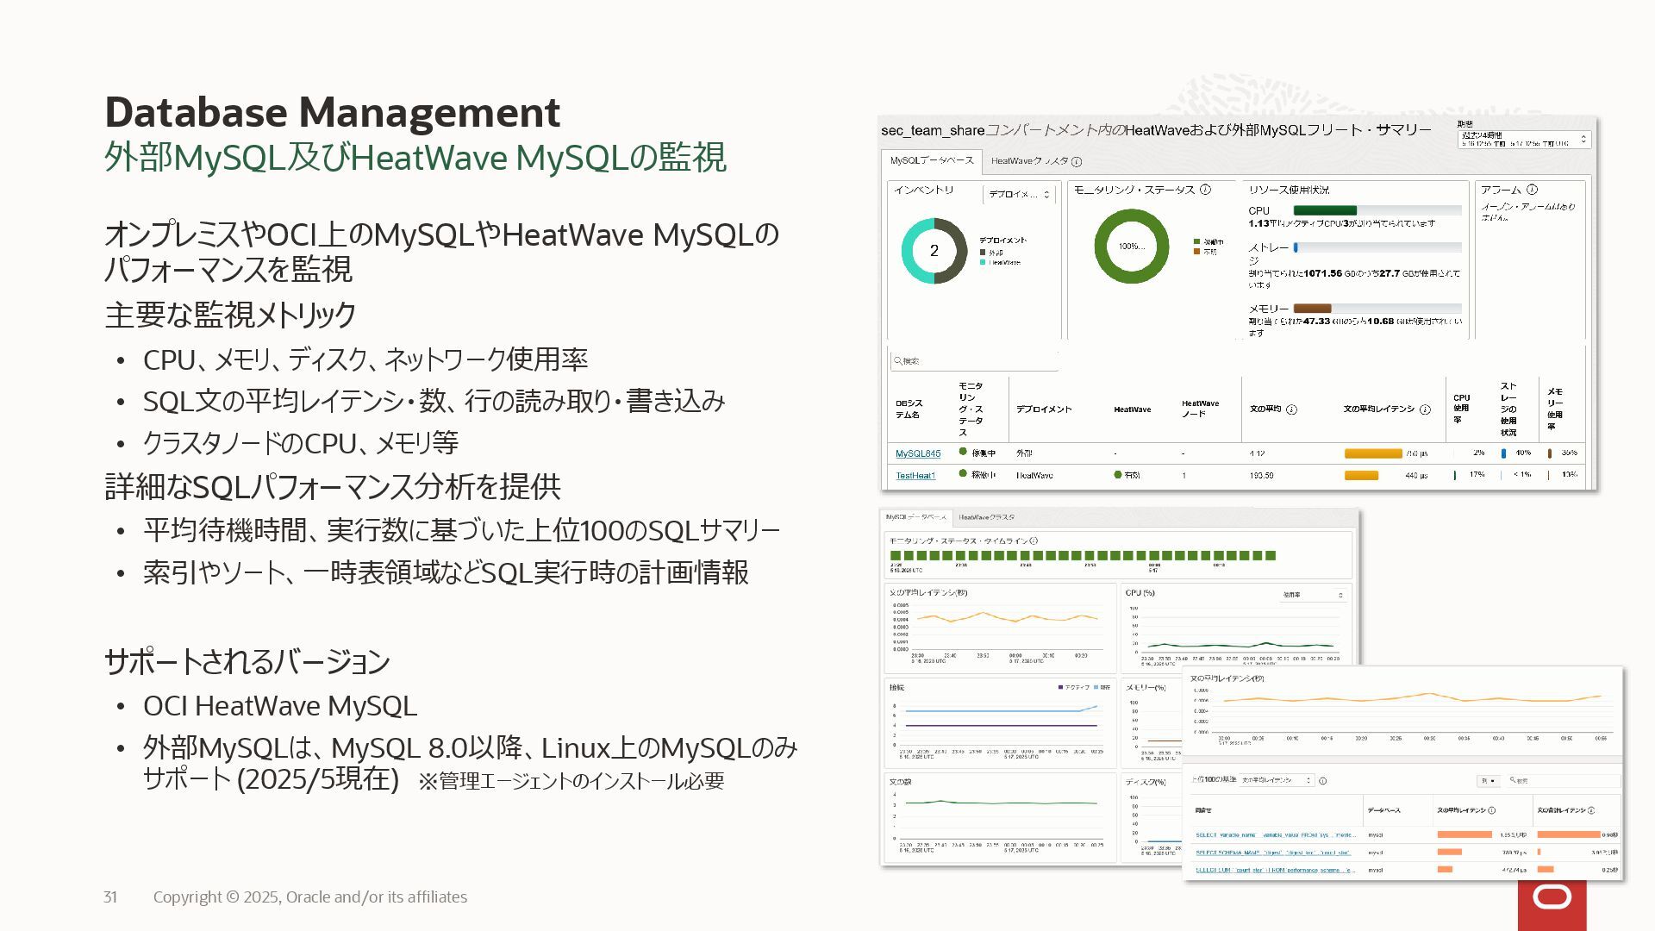1655x931 pixels.
Task: Click info icon beside HeatWave cluster tab
Action: (x=1077, y=161)
